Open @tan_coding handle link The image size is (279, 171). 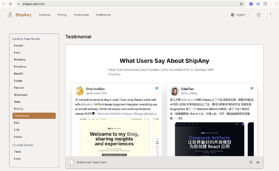coord(189,93)
